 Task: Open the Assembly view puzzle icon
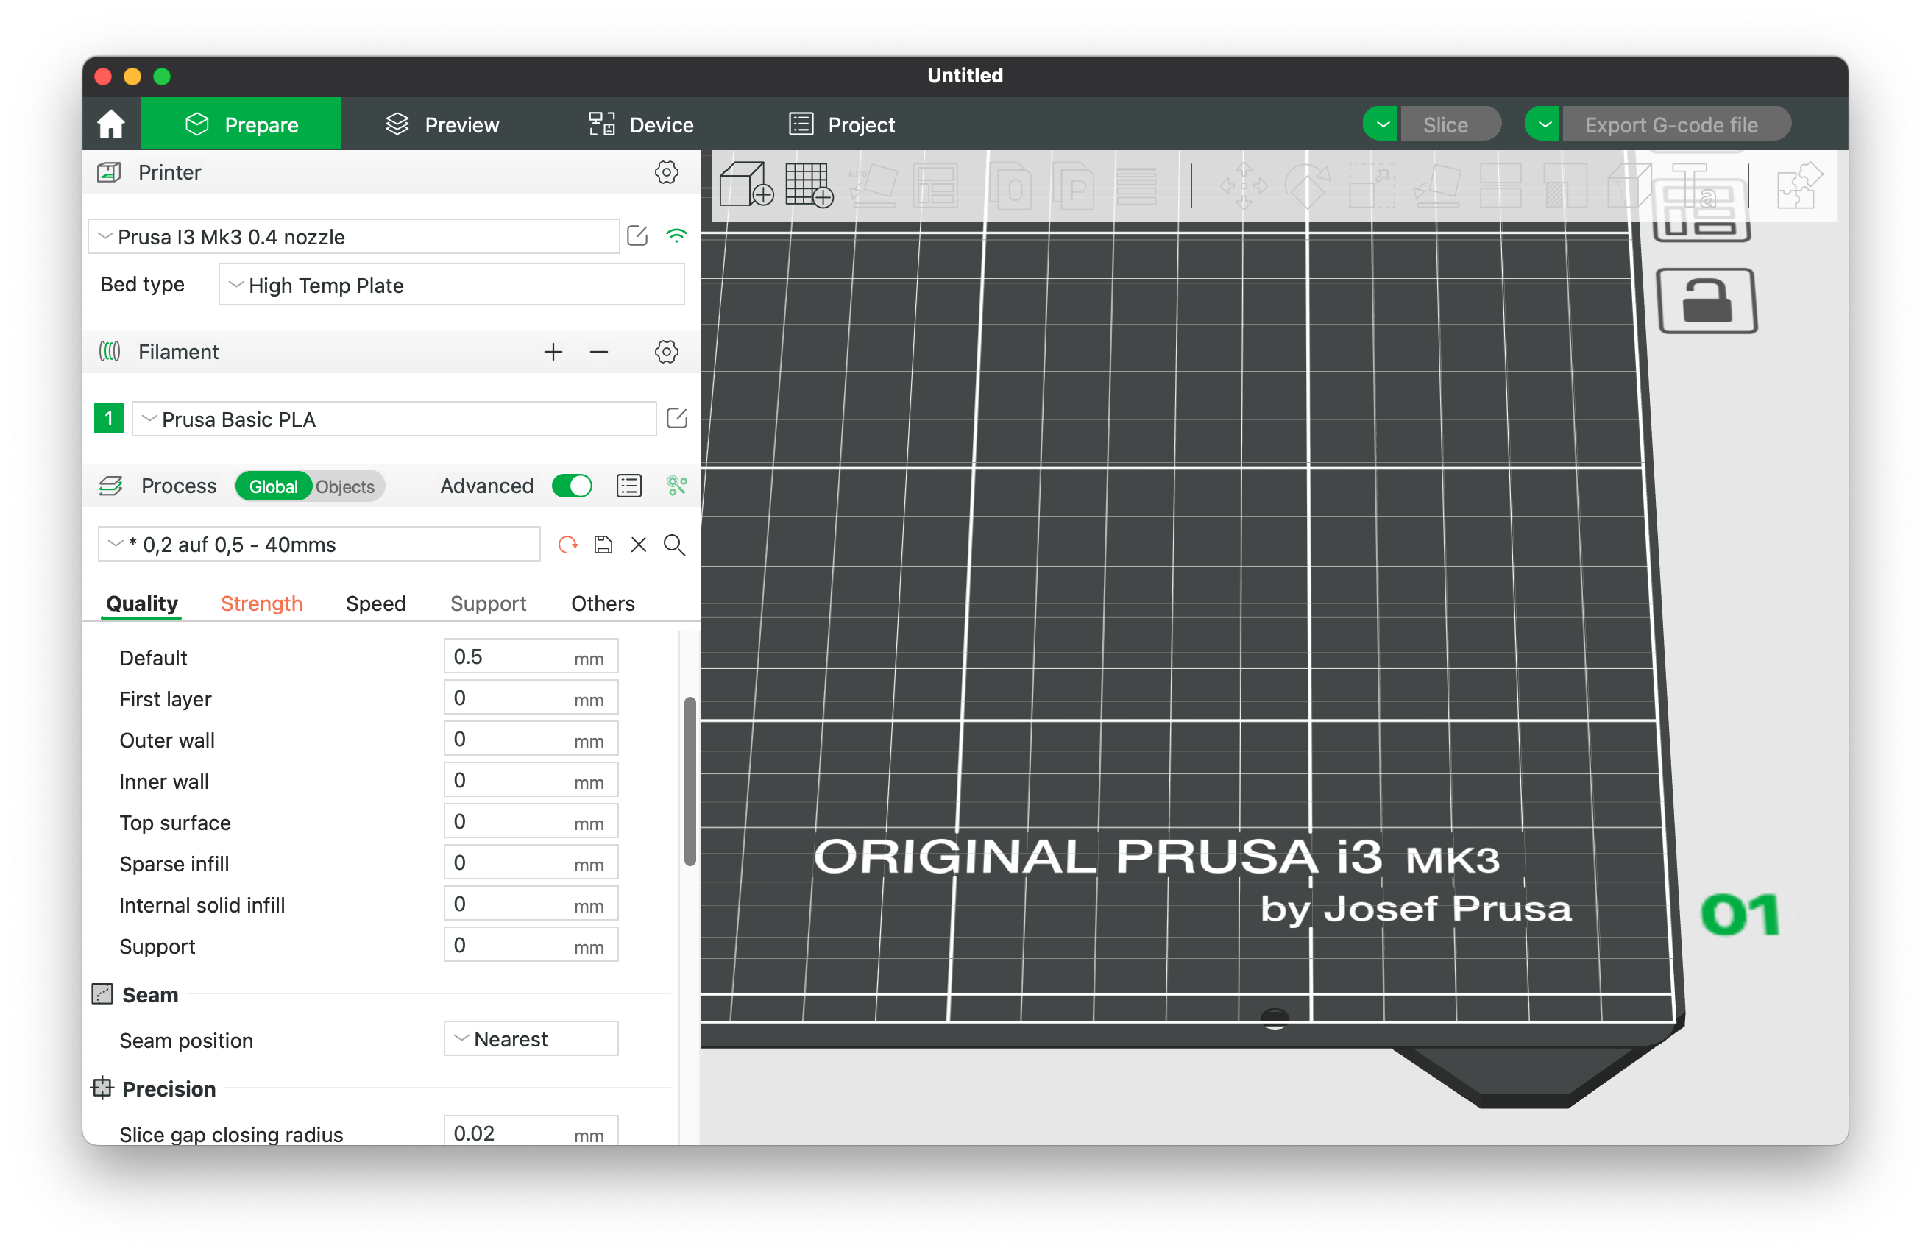[1799, 185]
